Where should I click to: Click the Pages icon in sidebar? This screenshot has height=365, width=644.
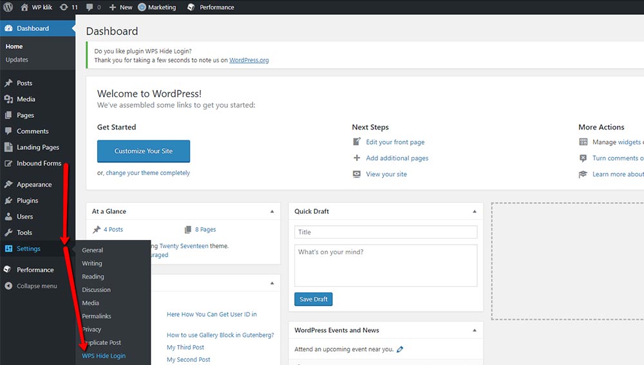8,115
